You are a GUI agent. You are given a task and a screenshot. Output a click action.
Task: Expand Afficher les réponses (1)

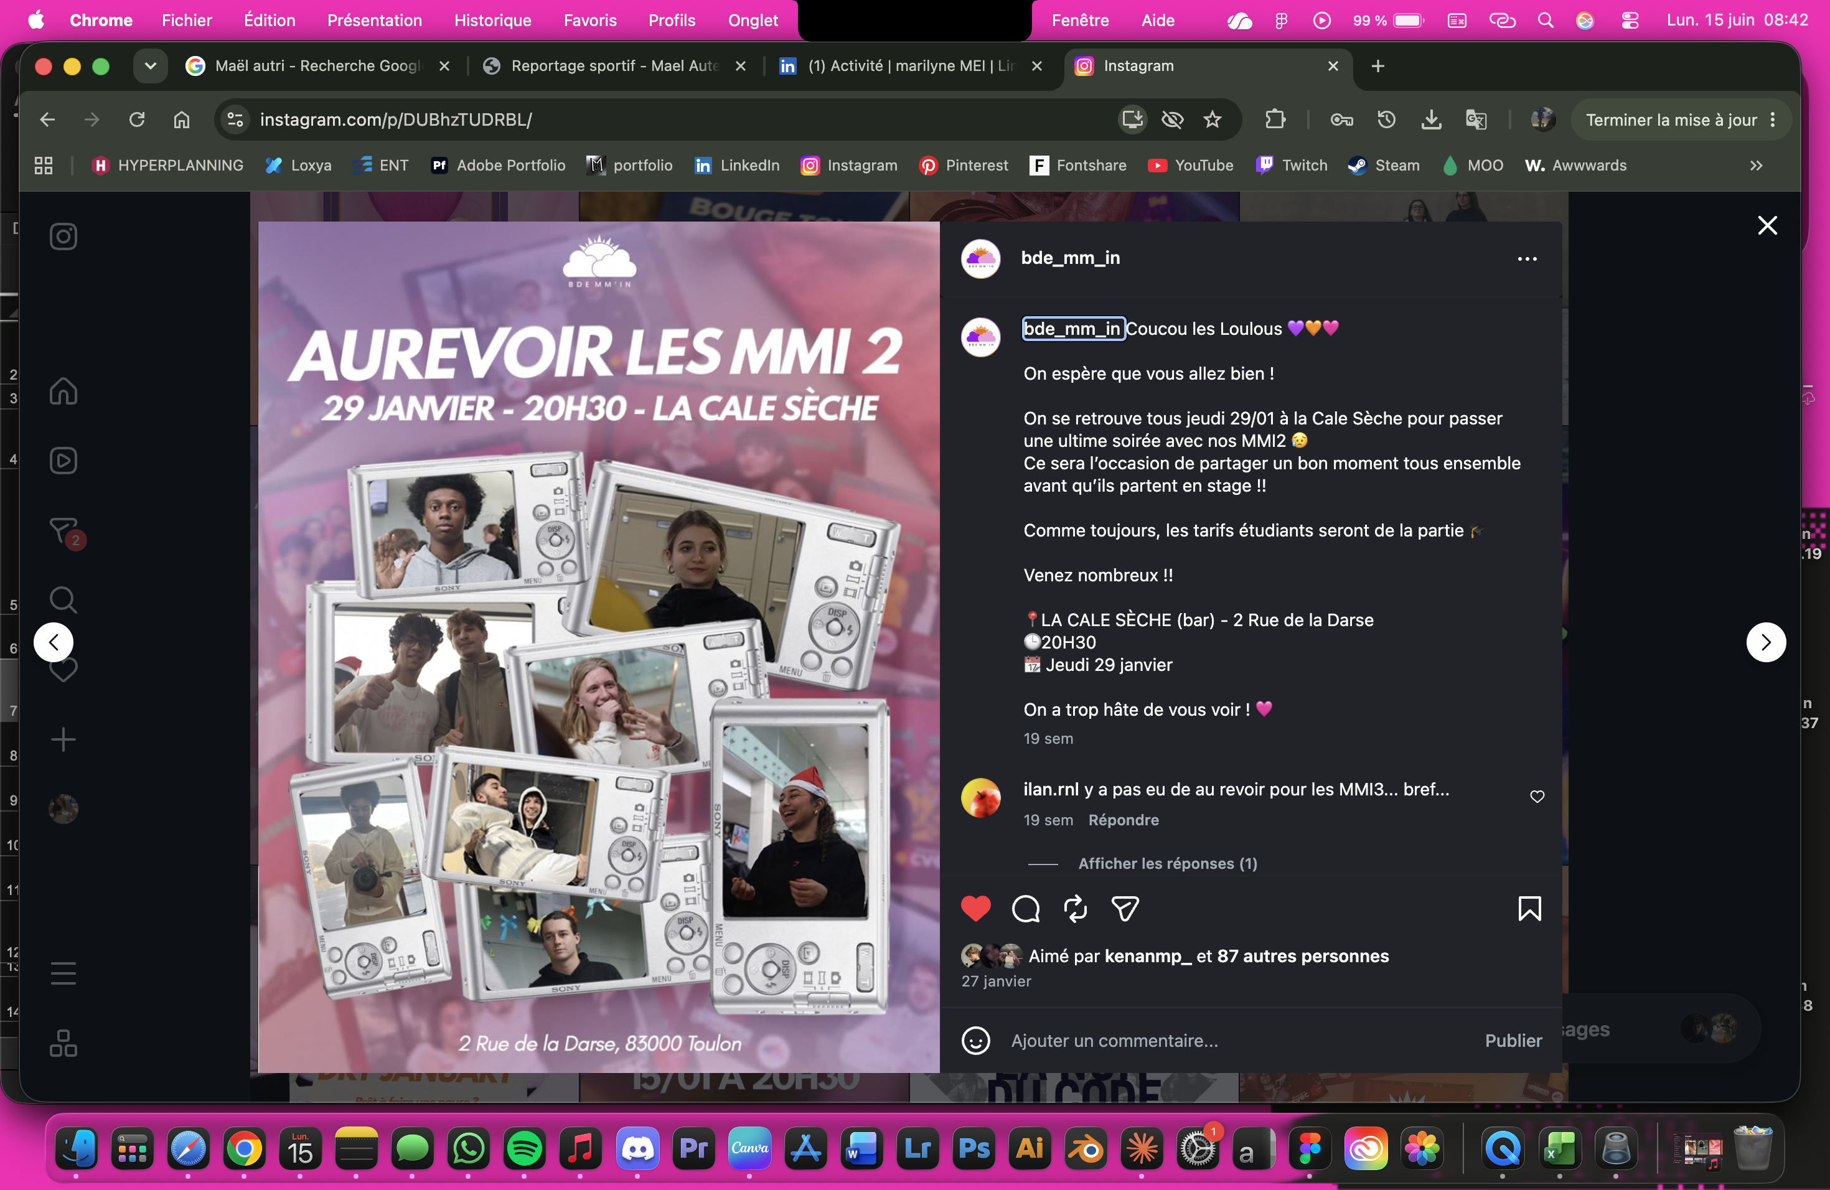(x=1167, y=863)
